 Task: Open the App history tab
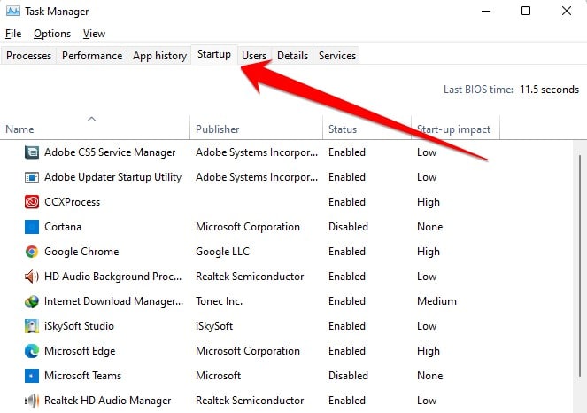point(159,56)
